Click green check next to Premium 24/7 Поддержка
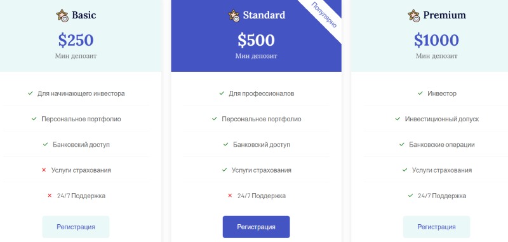This screenshot has height=242, width=508. 410,196
